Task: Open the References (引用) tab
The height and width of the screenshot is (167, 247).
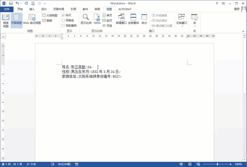Action: point(73,9)
